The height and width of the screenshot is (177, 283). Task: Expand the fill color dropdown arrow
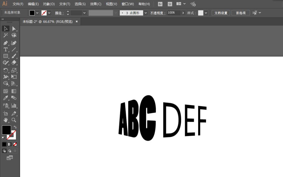click(x=37, y=13)
